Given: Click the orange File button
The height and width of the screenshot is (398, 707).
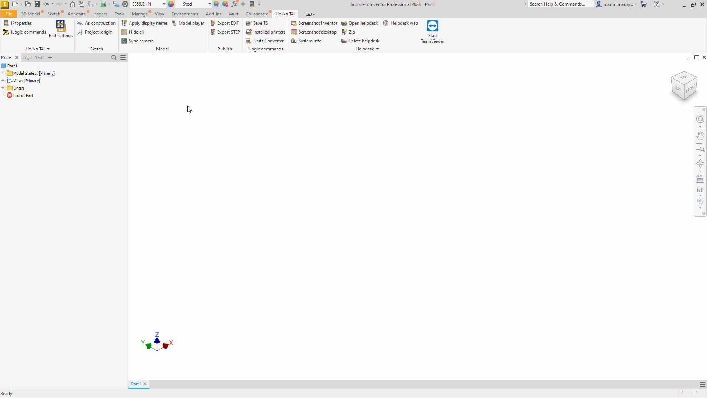Looking at the screenshot, I should [x=9, y=14].
